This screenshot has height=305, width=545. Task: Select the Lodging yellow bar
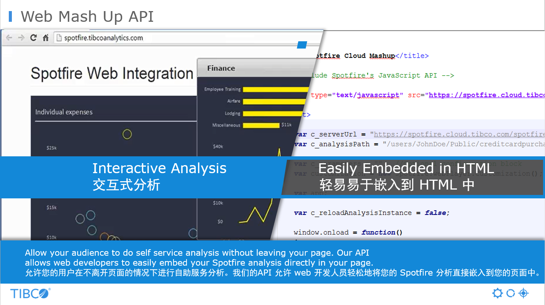[273, 114]
